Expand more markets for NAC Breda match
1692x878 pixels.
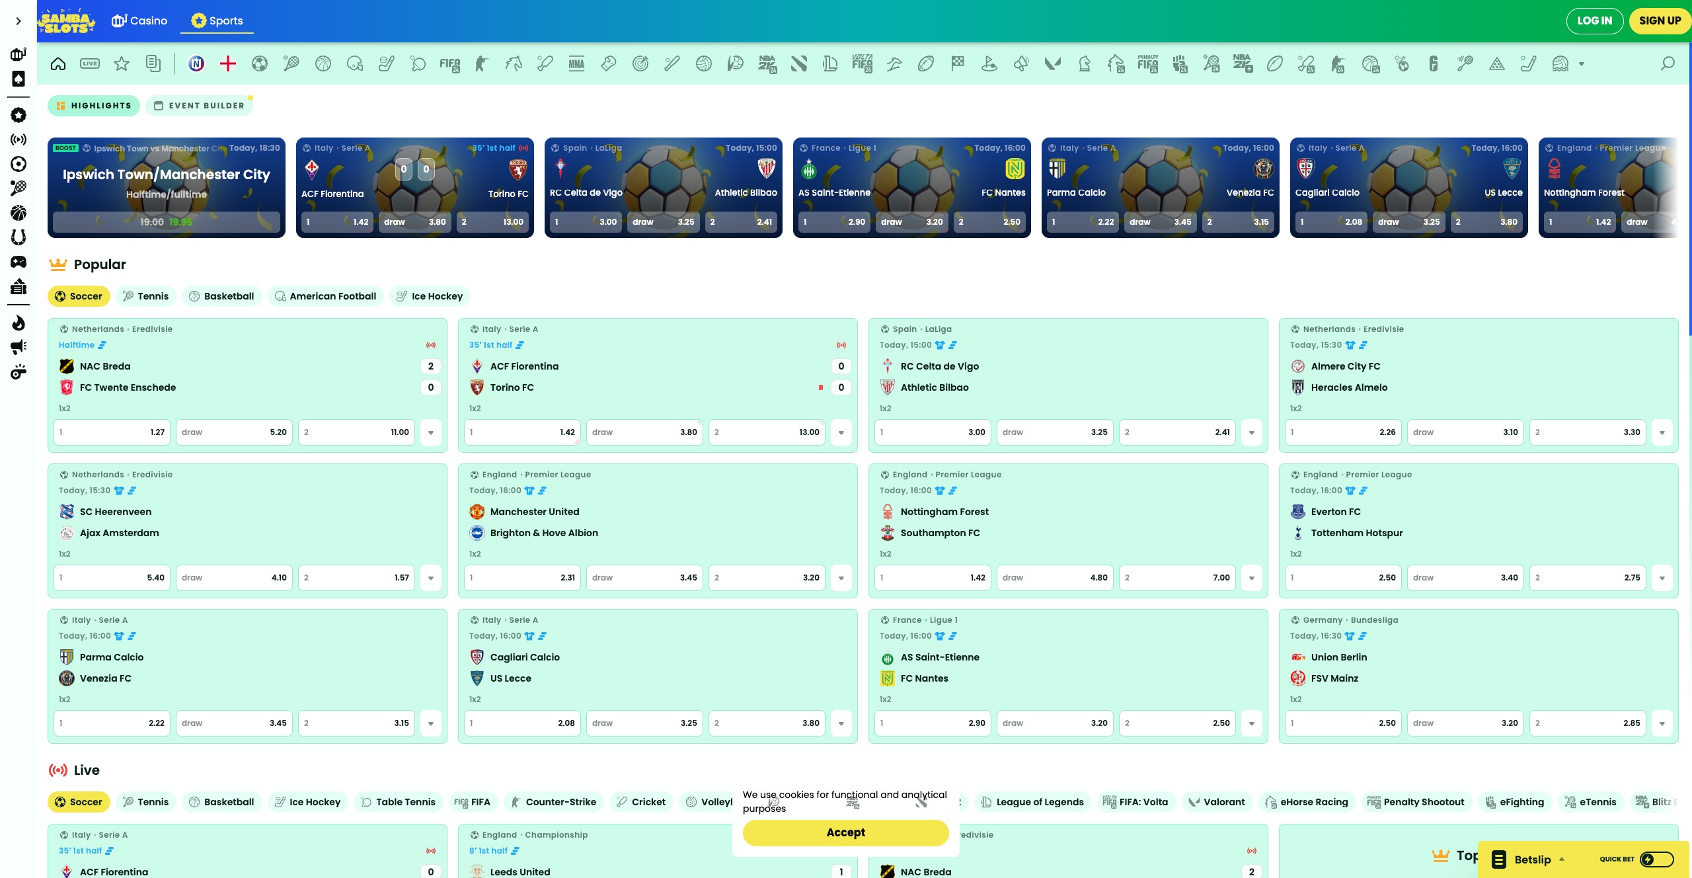click(x=431, y=432)
